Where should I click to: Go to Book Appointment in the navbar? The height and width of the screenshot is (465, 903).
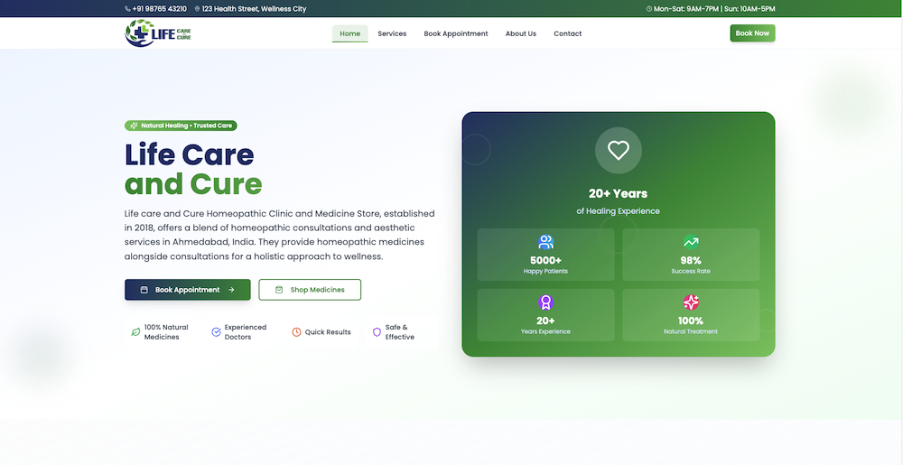click(456, 33)
